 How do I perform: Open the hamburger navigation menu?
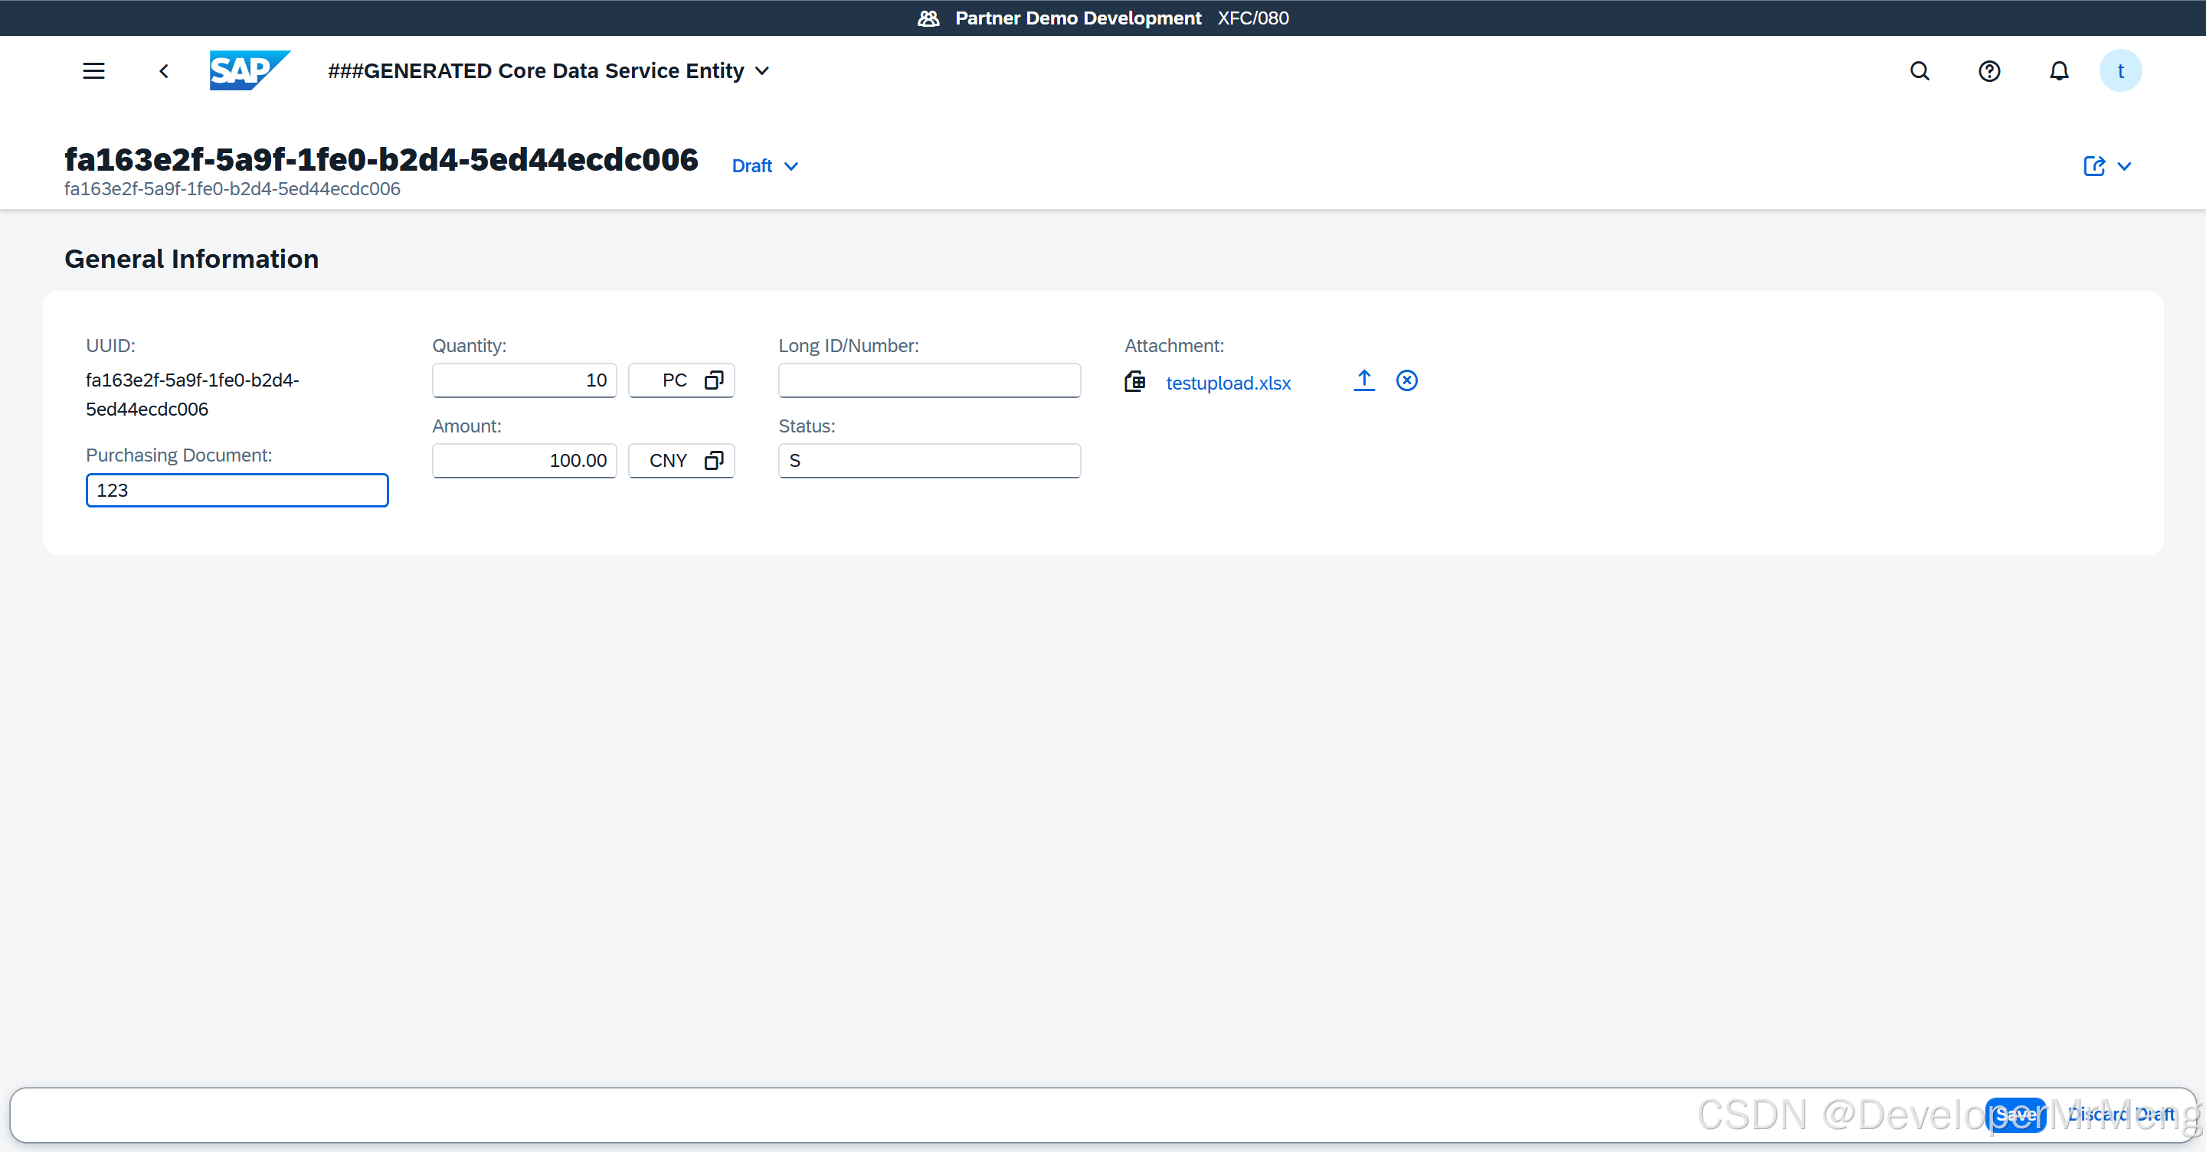tap(93, 71)
